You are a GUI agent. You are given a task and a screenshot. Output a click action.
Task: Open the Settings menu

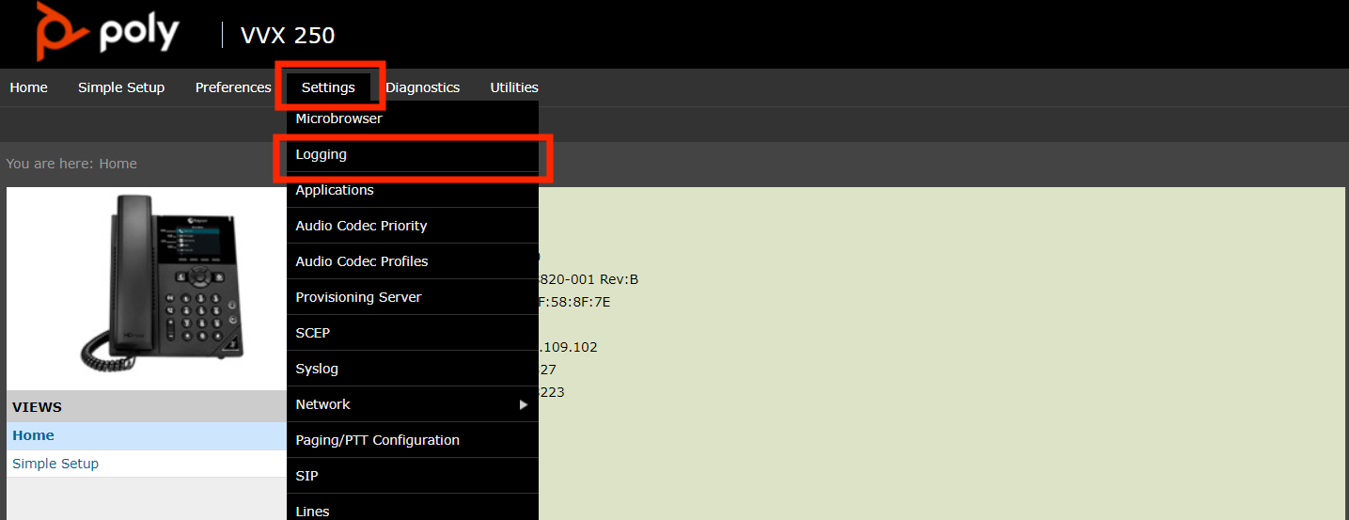tap(328, 87)
